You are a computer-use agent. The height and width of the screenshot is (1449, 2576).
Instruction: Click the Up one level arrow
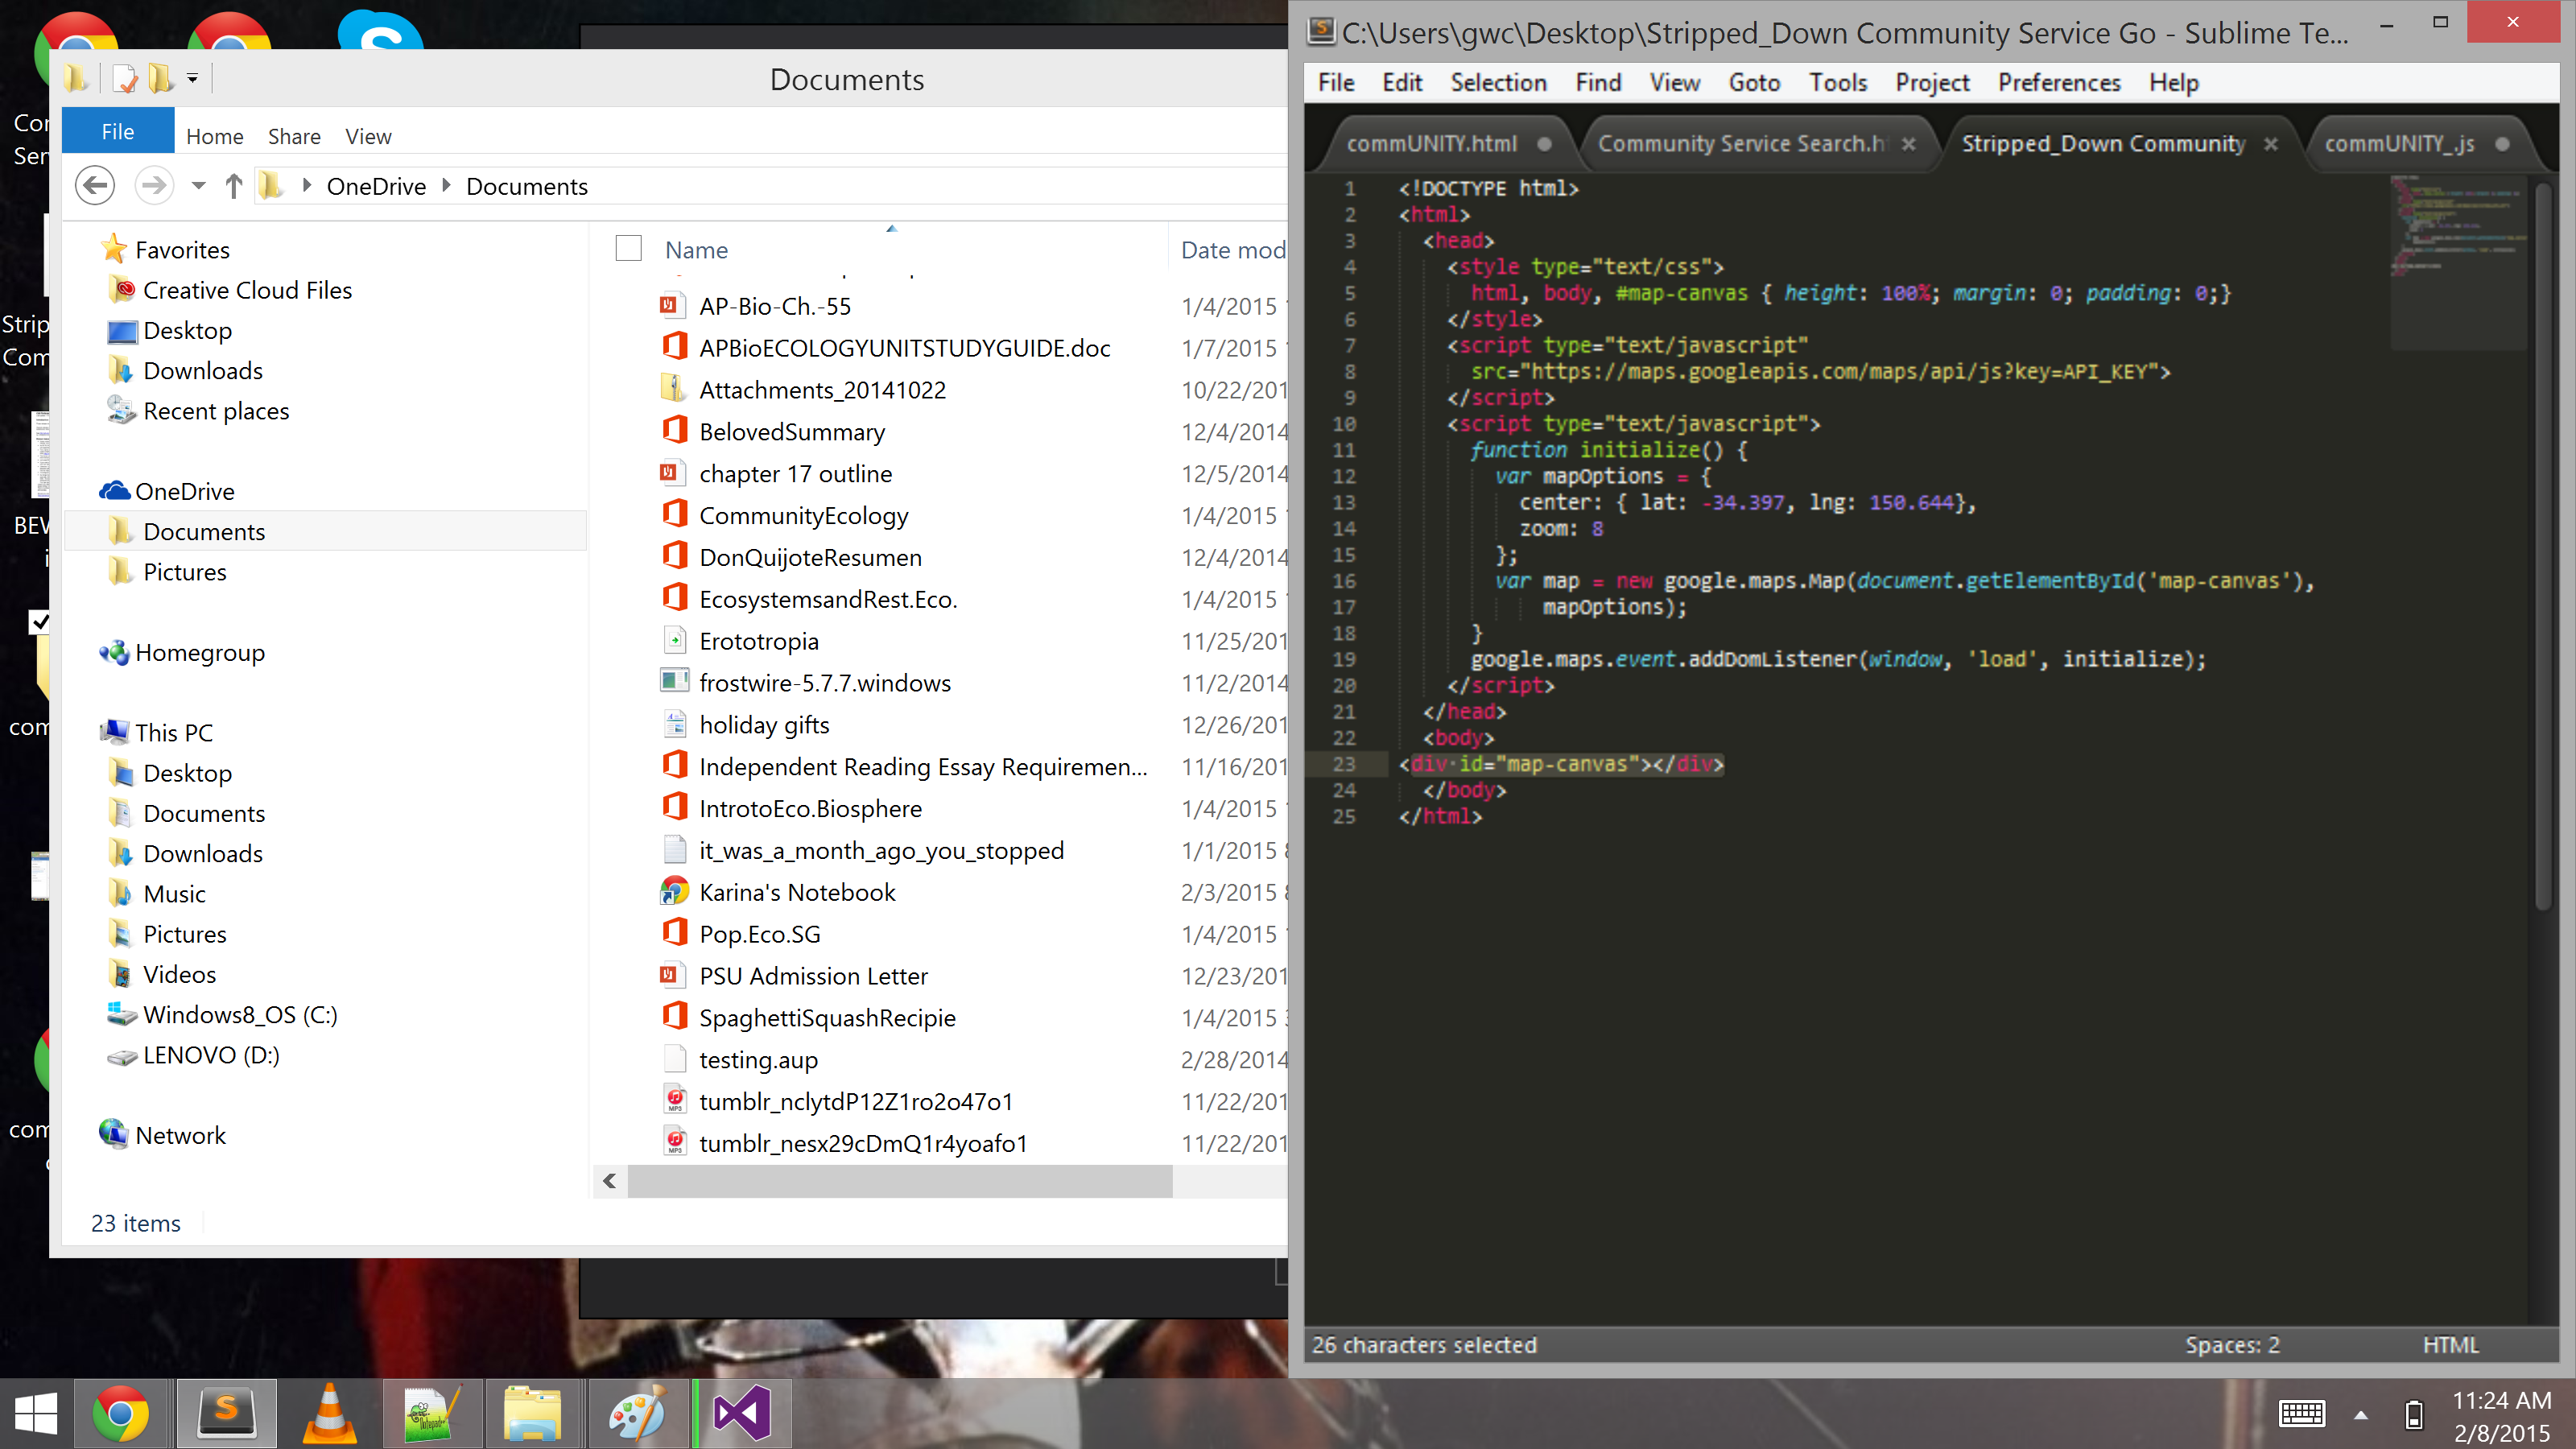click(x=233, y=186)
